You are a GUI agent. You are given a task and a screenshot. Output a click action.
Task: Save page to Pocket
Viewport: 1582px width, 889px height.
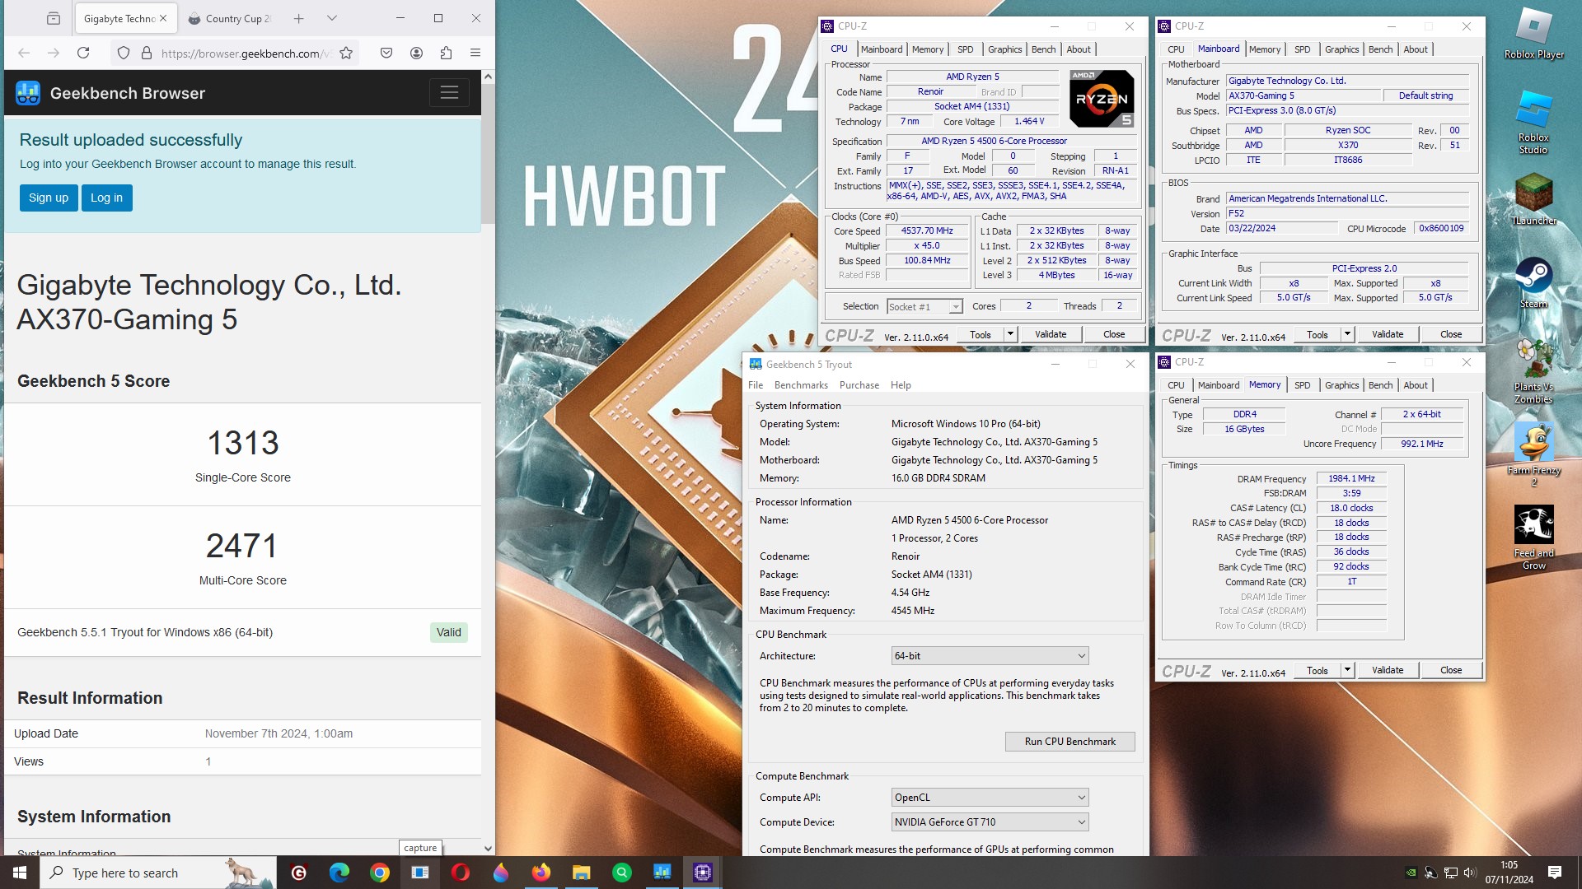[386, 53]
